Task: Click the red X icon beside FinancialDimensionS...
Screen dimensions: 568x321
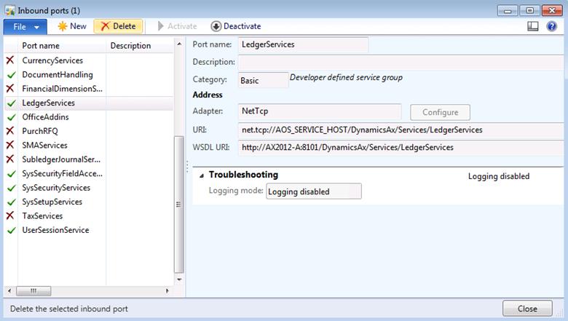Action: pyautogui.click(x=10, y=88)
